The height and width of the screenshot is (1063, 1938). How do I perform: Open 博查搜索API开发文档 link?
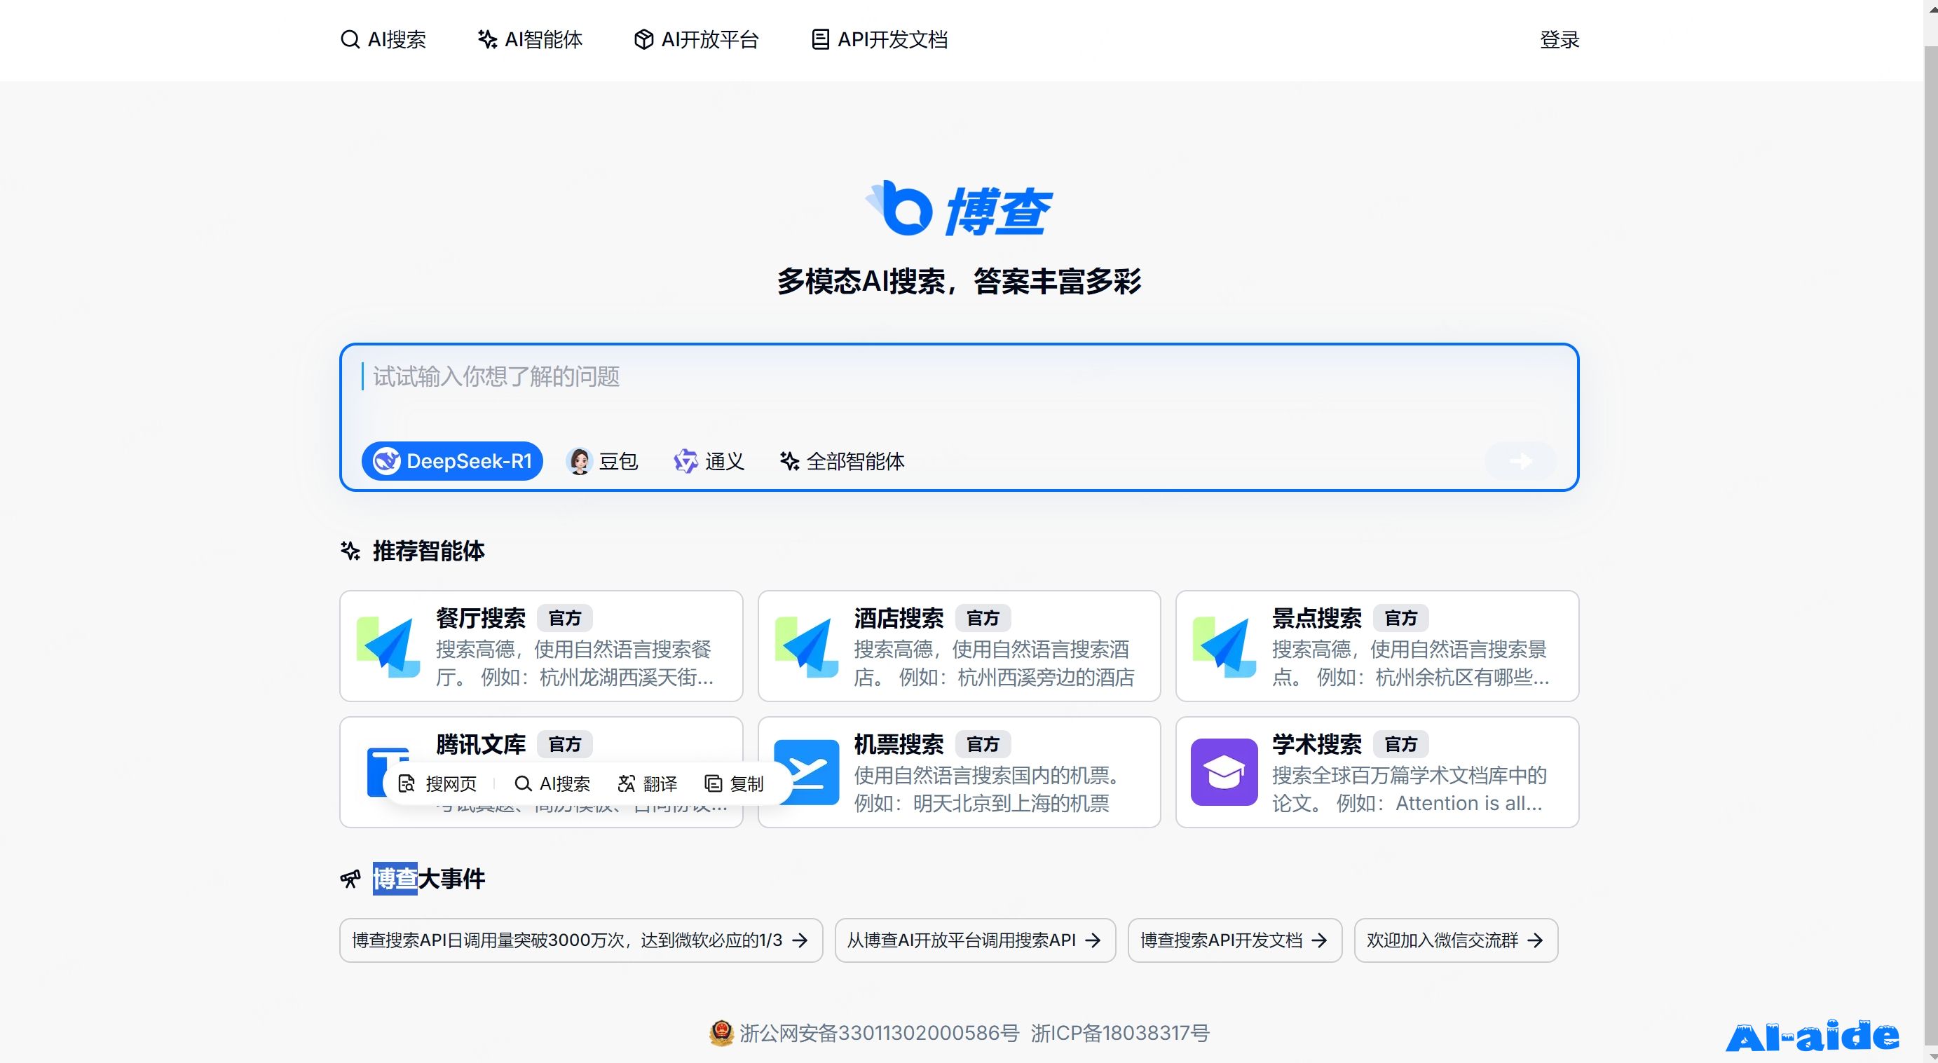coord(1234,940)
